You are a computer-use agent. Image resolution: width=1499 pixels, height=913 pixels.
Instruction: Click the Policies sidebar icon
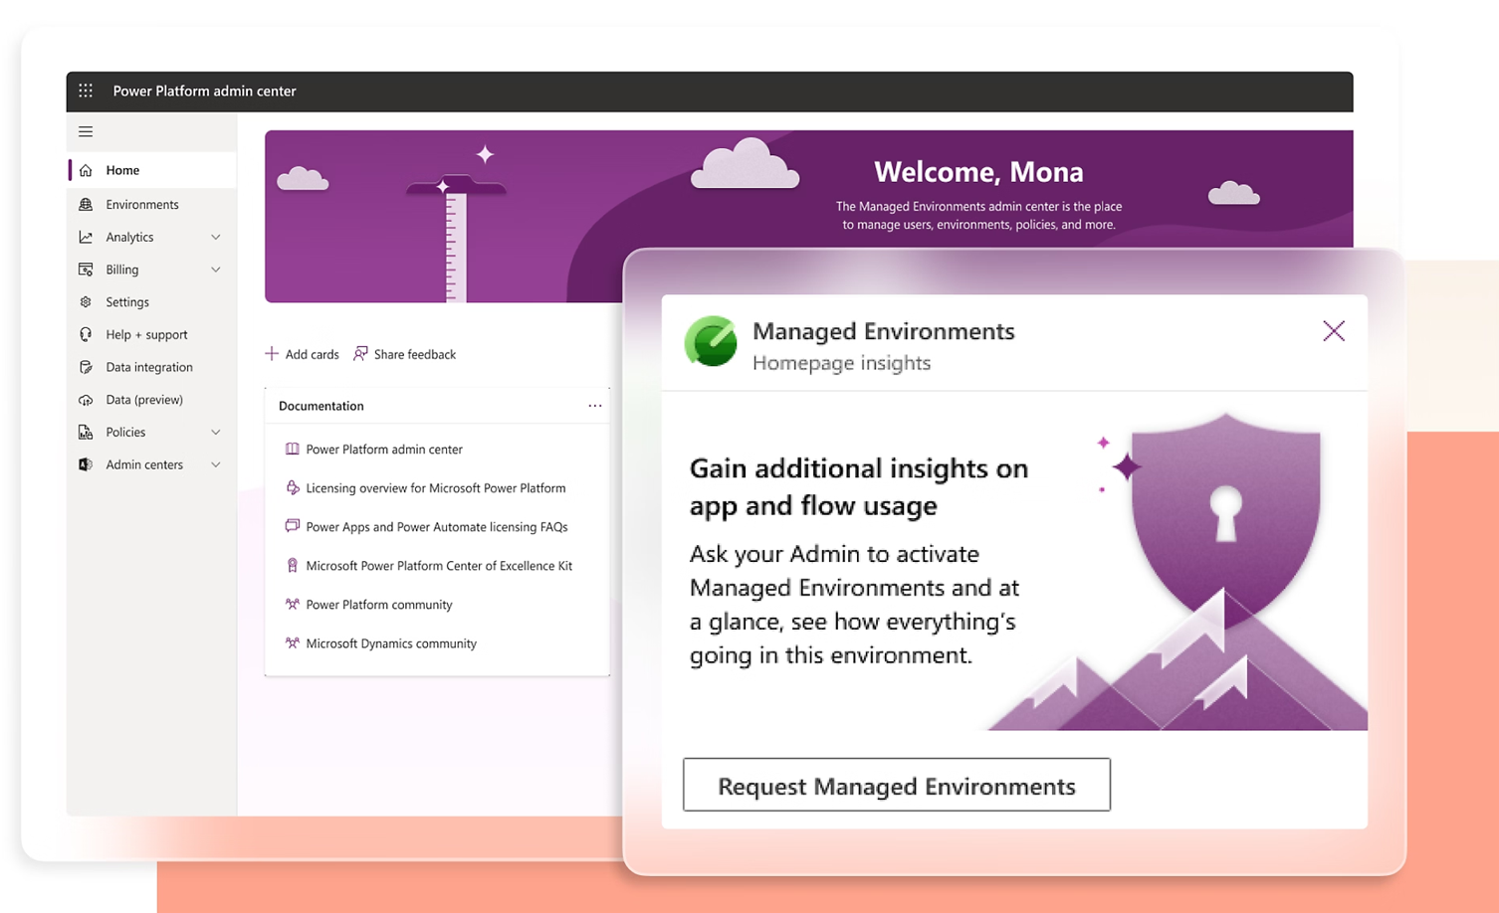[x=86, y=432]
